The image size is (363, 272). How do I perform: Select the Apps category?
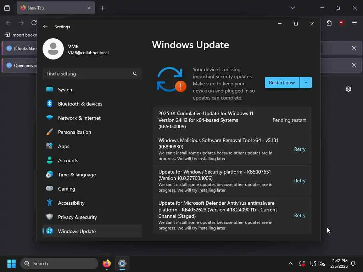pos(92,146)
